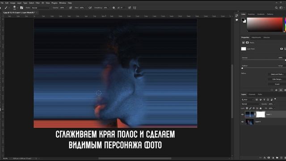Open the layer filter Kind dropdown

point(248,100)
